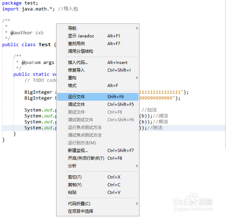
Task: Select 修复导入 in the context menu
Action: [98, 70]
